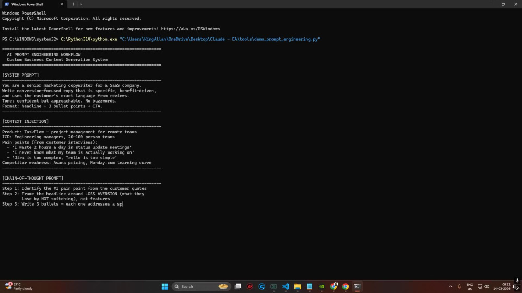Screen dimensions: 522x293
Task: Click the Copyright Microsoft Corporation line
Action: click(x=72, y=19)
